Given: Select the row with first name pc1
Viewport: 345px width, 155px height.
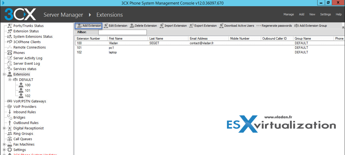Looking at the screenshot, I should [210, 48].
